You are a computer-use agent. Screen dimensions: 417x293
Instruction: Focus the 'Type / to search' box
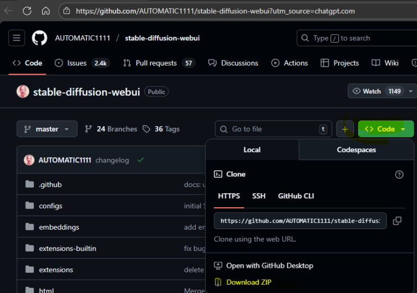(x=356, y=38)
